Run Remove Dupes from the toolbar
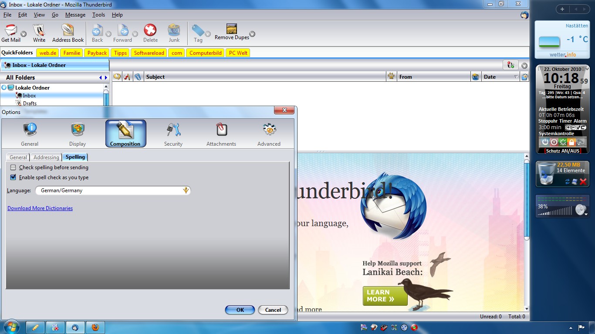This screenshot has height=334, width=595. (x=232, y=32)
